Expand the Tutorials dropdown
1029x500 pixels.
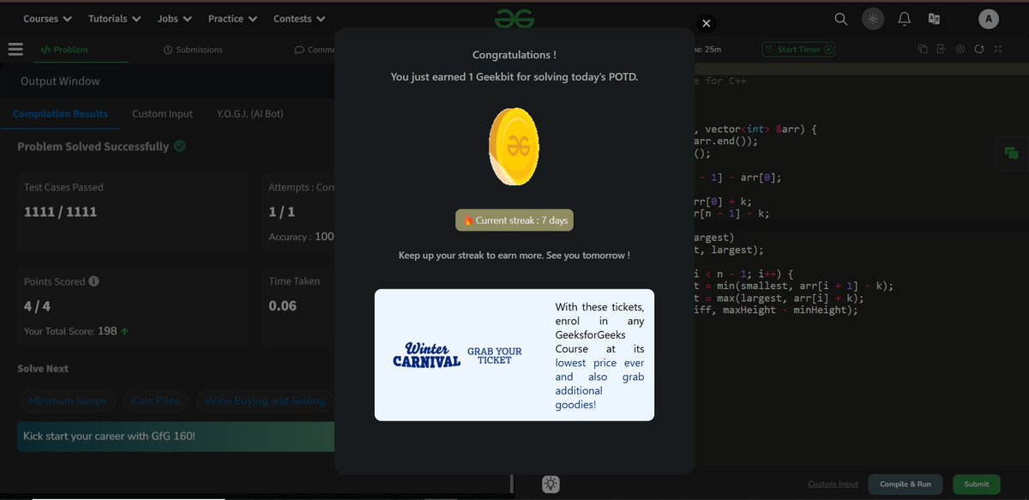coord(113,19)
